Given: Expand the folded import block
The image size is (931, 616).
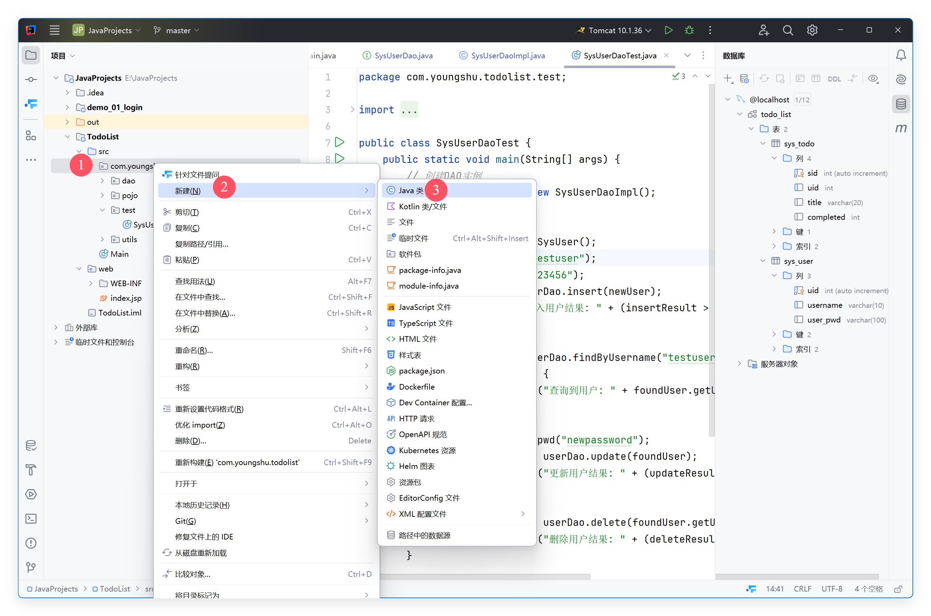Looking at the screenshot, I should click(x=352, y=110).
